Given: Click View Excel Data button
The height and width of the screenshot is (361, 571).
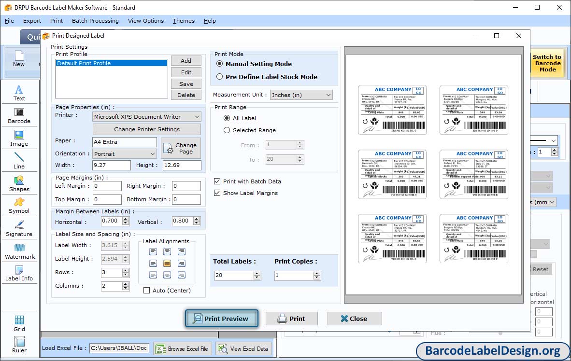Looking at the screenshot, I should [x=243, y=348].
